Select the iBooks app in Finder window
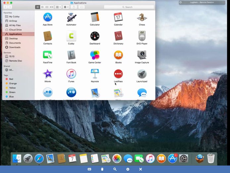Viewport: 230px width, 173px height. (118, 55)
